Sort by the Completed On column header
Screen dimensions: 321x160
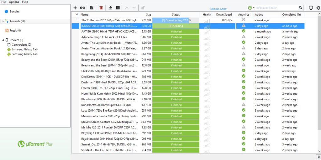292,14
